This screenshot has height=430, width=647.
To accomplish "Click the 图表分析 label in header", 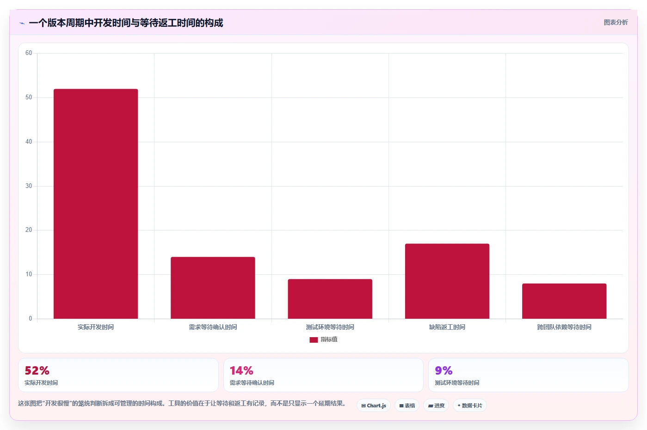I will tap(616, 22).
